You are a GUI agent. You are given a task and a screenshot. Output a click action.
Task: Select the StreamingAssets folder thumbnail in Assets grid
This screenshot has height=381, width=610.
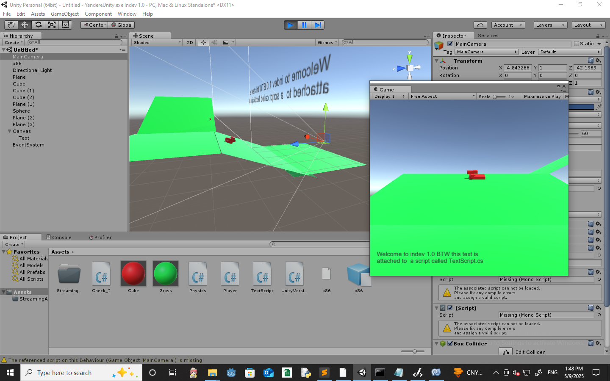[x=69, y=277]
